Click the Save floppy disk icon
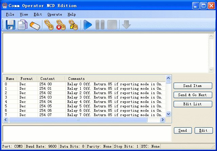This screenshot has width=217, height=151. tap(11, 25)
